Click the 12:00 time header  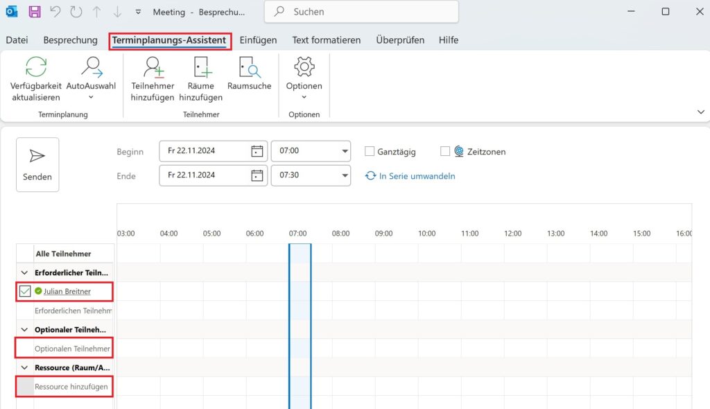(x=512, y=233)
